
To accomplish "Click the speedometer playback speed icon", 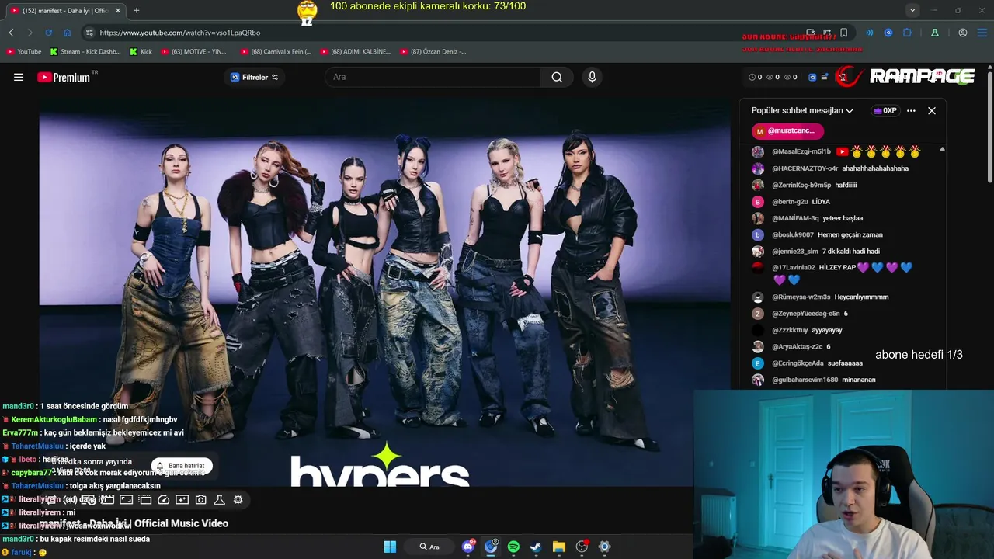I will (163, 500).
